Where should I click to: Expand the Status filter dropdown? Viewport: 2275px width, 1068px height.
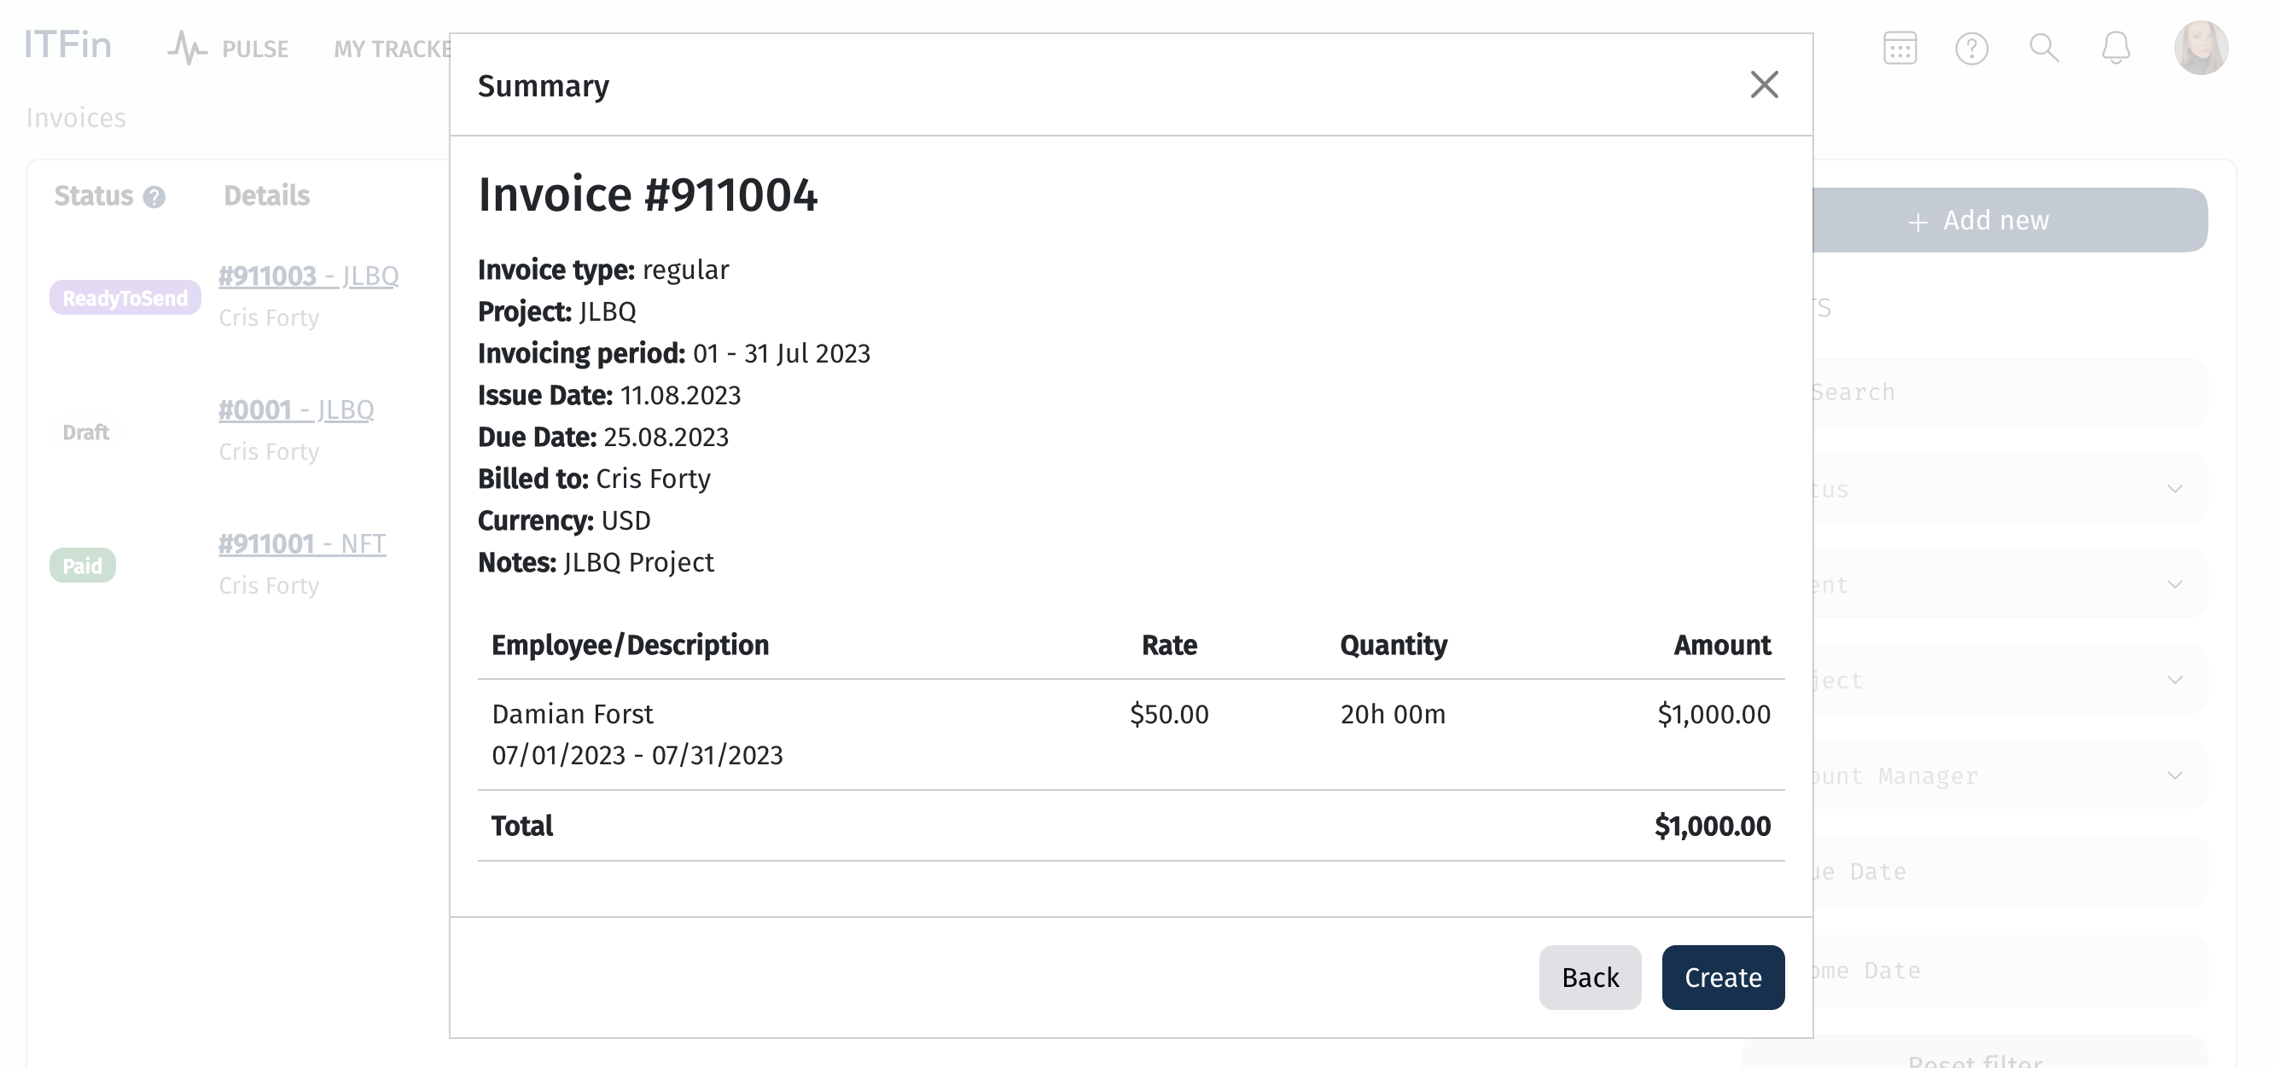coord(2009,489)
